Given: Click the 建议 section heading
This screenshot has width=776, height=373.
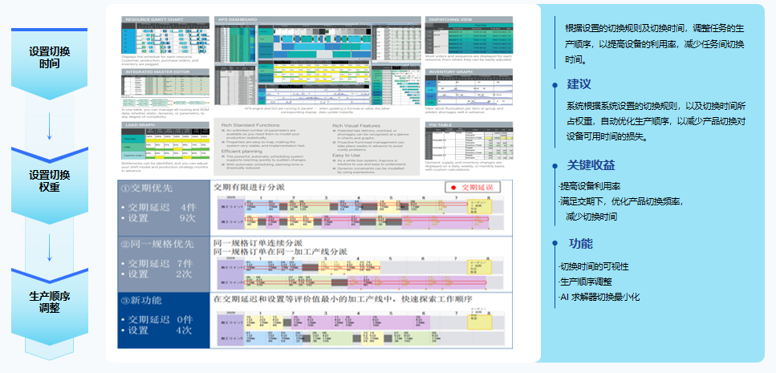Looking at the screenshot, I should [x=579, y=84].
